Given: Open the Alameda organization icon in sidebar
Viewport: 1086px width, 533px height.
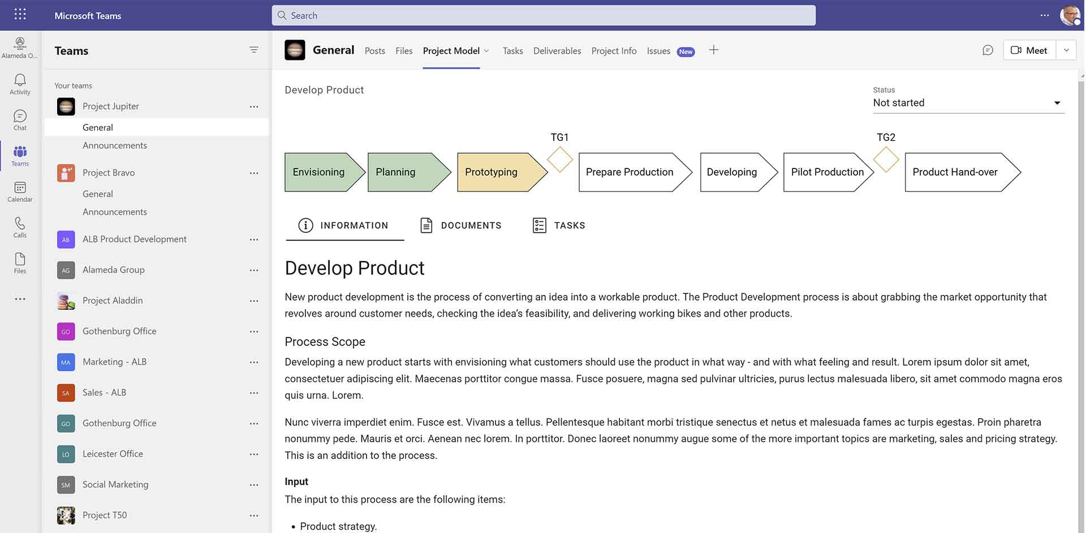Looking at the screenshot, I should tap(20, 47).
